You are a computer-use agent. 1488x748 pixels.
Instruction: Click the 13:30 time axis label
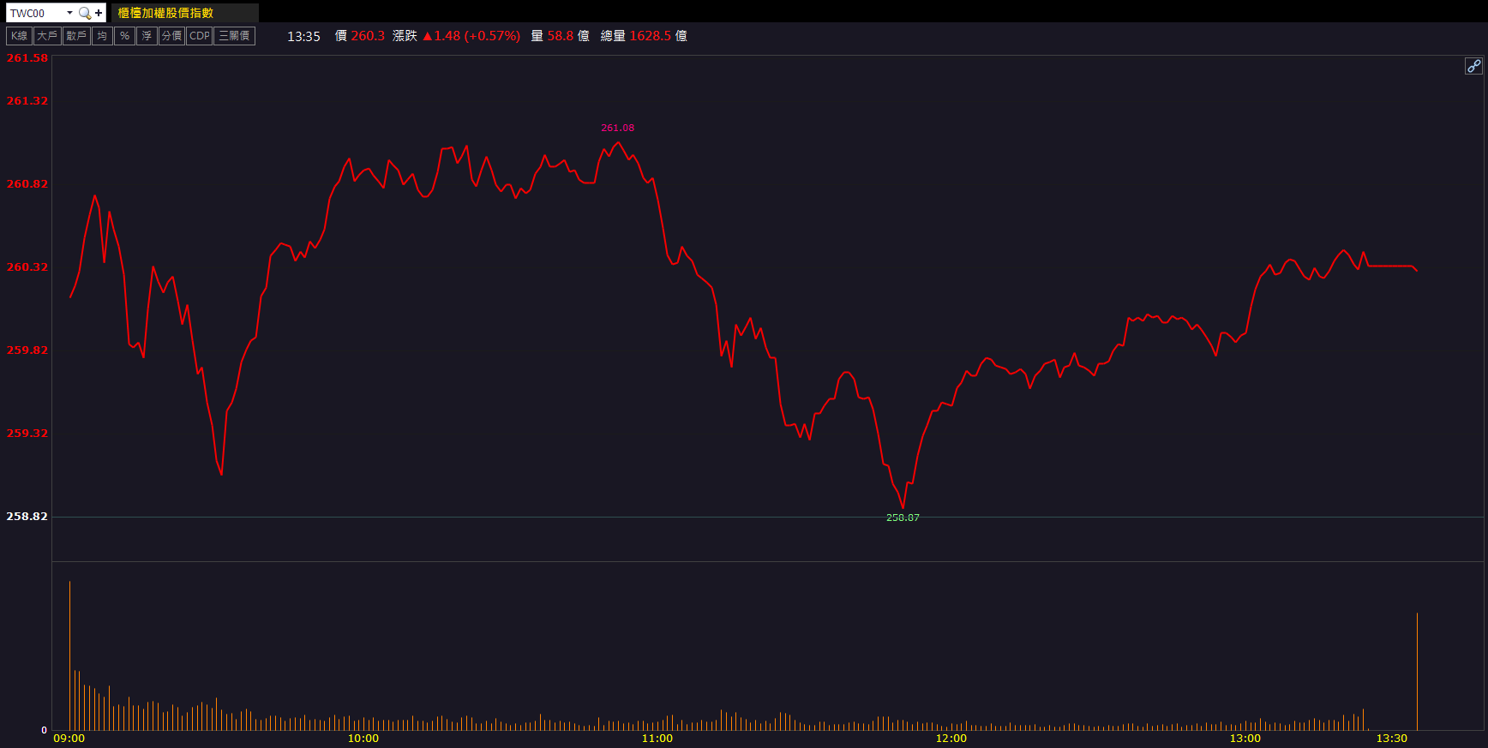(x=1392, y=739)
